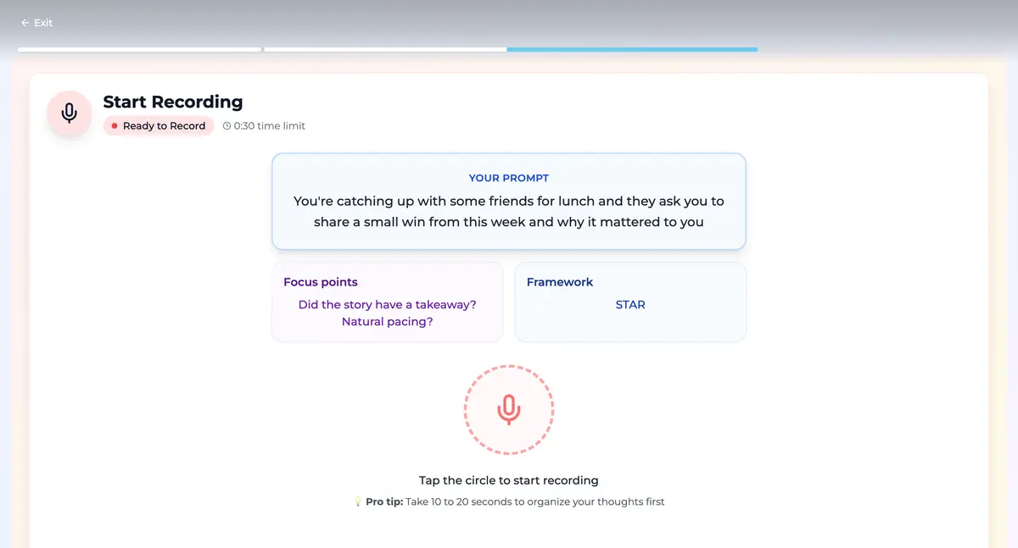Click the second progress bar segment
The width and height of the screenshot is (1018, 548).
[385, 49]
